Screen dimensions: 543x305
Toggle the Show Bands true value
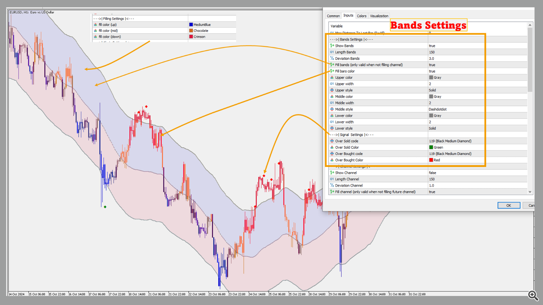pos(432,46)
